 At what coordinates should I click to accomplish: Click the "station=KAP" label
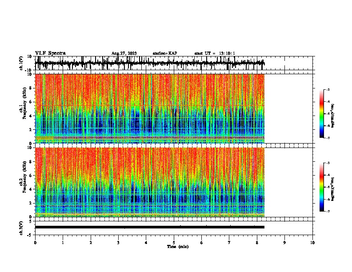(x=165, y=53)
